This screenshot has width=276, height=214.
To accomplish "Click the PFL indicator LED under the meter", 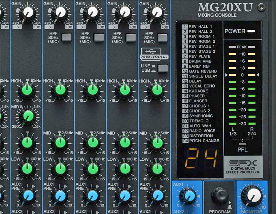I will [242, 144].
